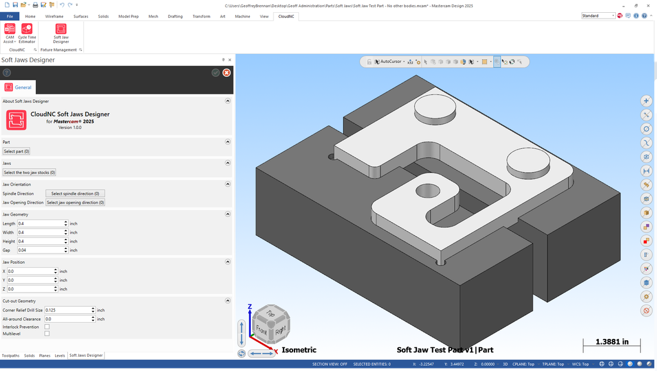Collapse the Jaws section
This screenshot has width=657, height=371.
point(228,162)
